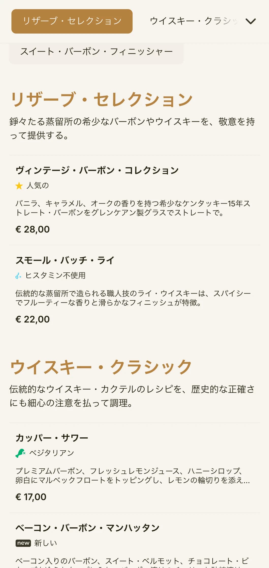Select the リザーブ・セレクション tab
The image size is (269, 568).
pyautogui.click(x=72, y=21)
